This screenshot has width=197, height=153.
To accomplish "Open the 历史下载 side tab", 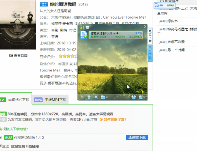I will [150, 53].
